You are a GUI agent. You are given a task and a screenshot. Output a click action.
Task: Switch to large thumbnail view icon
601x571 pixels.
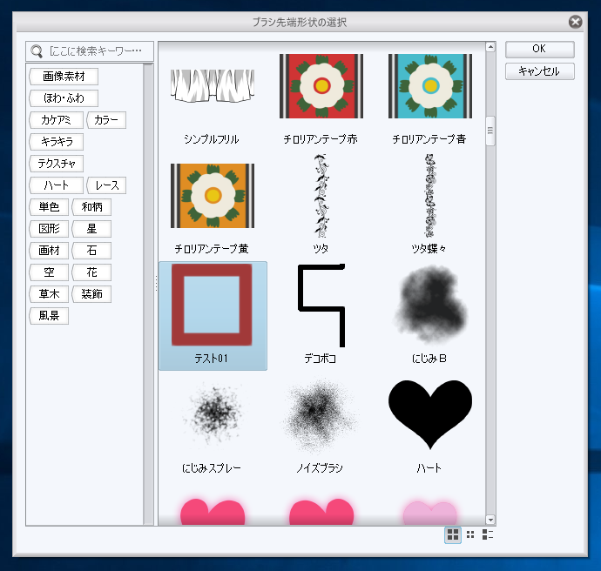pos(453,534)
